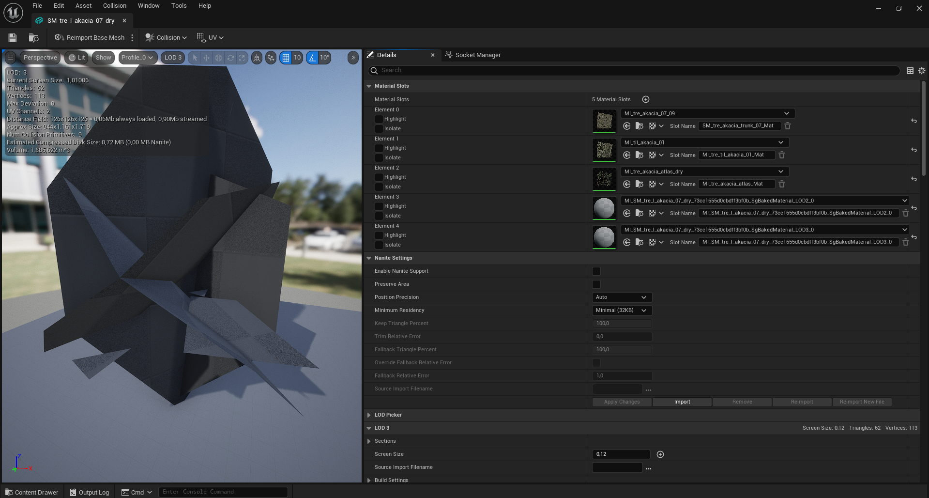Switch to the Socket Manager tab

(473, 55)
